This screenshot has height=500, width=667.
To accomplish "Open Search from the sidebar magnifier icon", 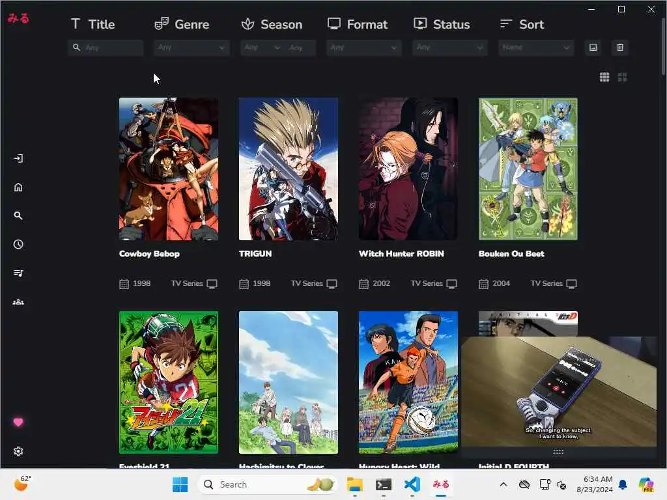I will 18,215.
